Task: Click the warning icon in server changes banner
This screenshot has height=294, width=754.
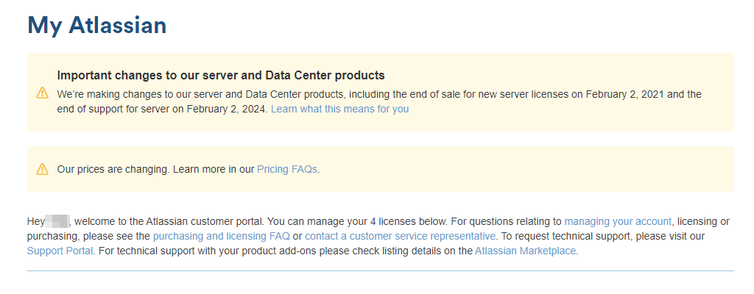Action: click(x=42, y=93)
